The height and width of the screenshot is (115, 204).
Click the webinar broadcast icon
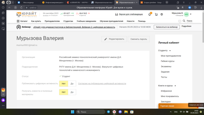[x=19, y=27]
